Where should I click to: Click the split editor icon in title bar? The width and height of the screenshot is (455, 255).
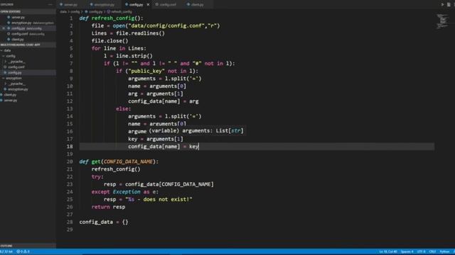coord(449,4)
